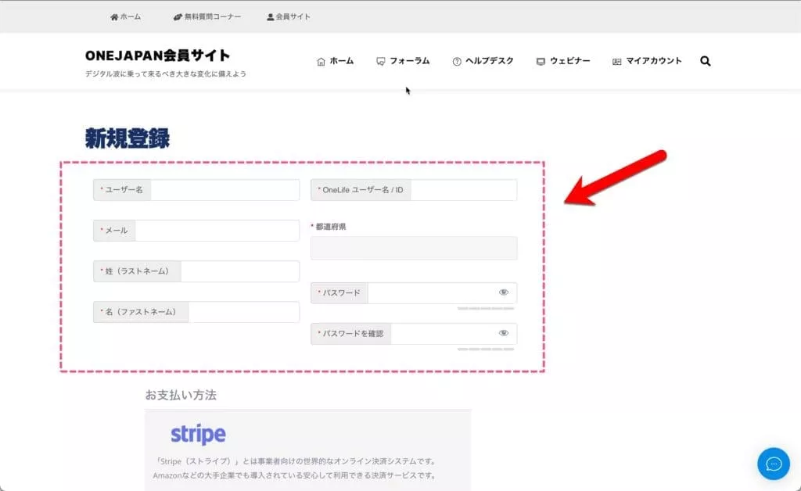Click the 姓（ラストネーム） input field
The image size is (801, 491).
coord(239,271)
